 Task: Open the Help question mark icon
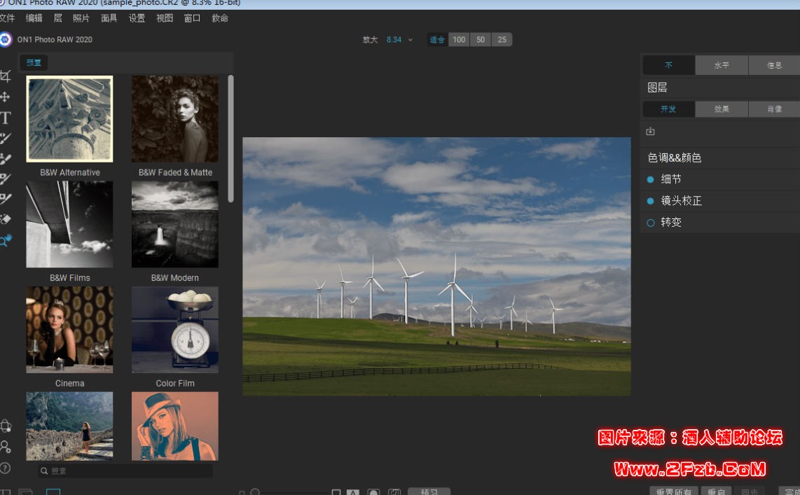5,468
